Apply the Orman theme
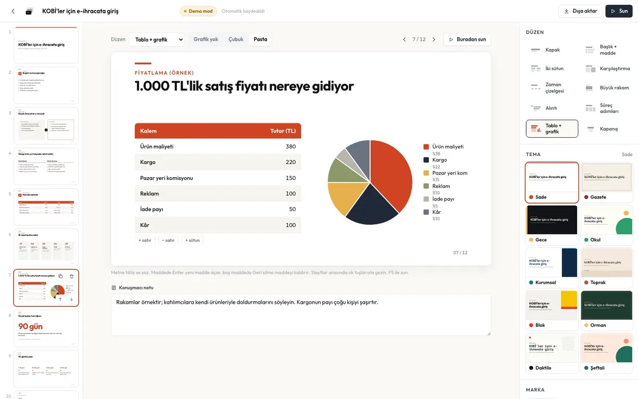Image resolution: width=639 pixels, height=399 pixels. 607,310
